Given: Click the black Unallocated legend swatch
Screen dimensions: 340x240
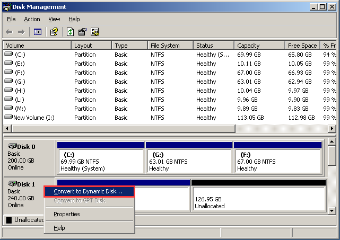Looking at the screenshot, I should tap(9, 220).
